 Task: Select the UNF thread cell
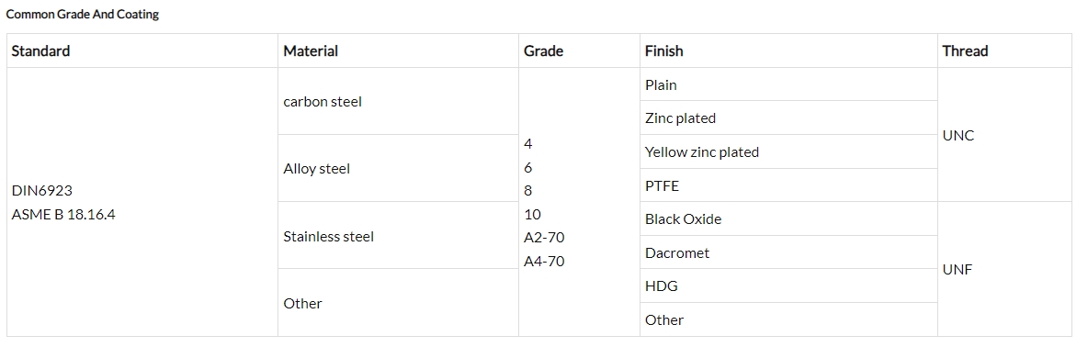(x=1004, y=269)
